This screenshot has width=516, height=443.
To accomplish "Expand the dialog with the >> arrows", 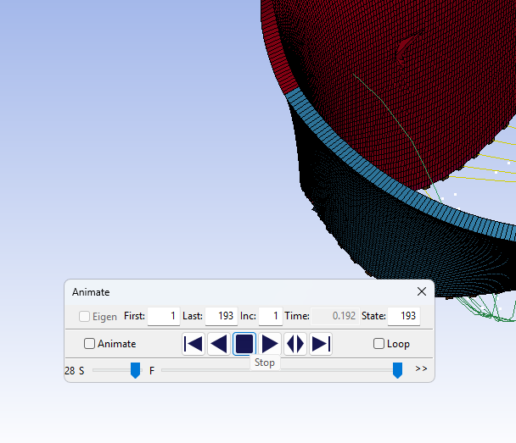I will (421, 369).
